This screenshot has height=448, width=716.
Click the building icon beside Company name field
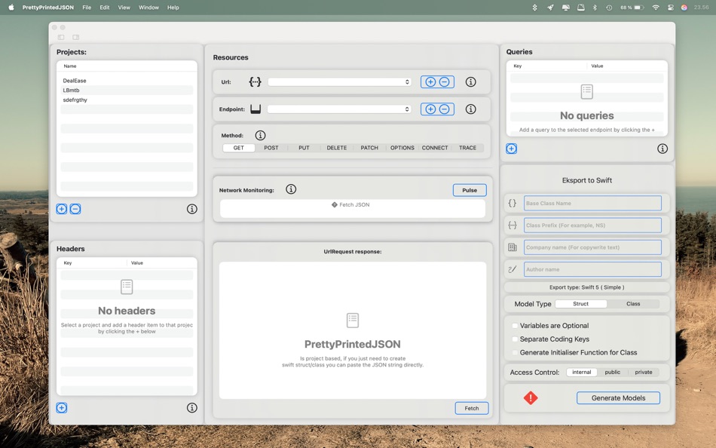pyautogui.click(x=513, y=247)
